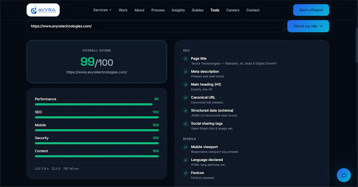Click the SEO score value 100

[x=155, y=112]
